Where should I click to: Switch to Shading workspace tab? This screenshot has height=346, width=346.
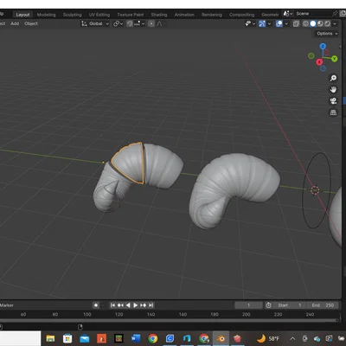[x=159, y=15]
